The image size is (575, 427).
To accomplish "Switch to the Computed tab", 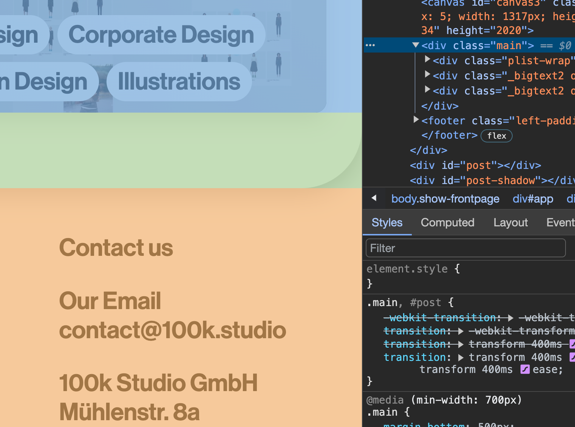I will 447,223.
